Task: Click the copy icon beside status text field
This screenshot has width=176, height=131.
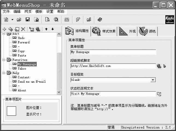Action: click(x=159, y=94)
